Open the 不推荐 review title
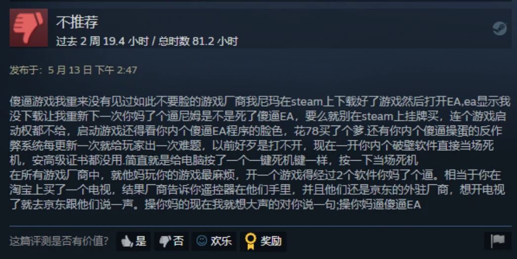This screenshot has width=517, height=259. (x=77, y=22)
